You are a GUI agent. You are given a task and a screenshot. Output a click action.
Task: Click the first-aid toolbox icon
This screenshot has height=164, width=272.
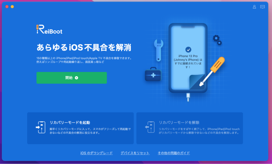(153, 74)
